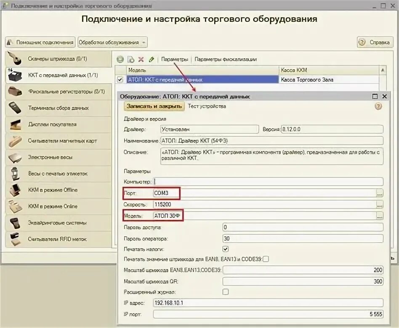Click the Касса ККМ column header
399x328 pixels.
(329, 70)
